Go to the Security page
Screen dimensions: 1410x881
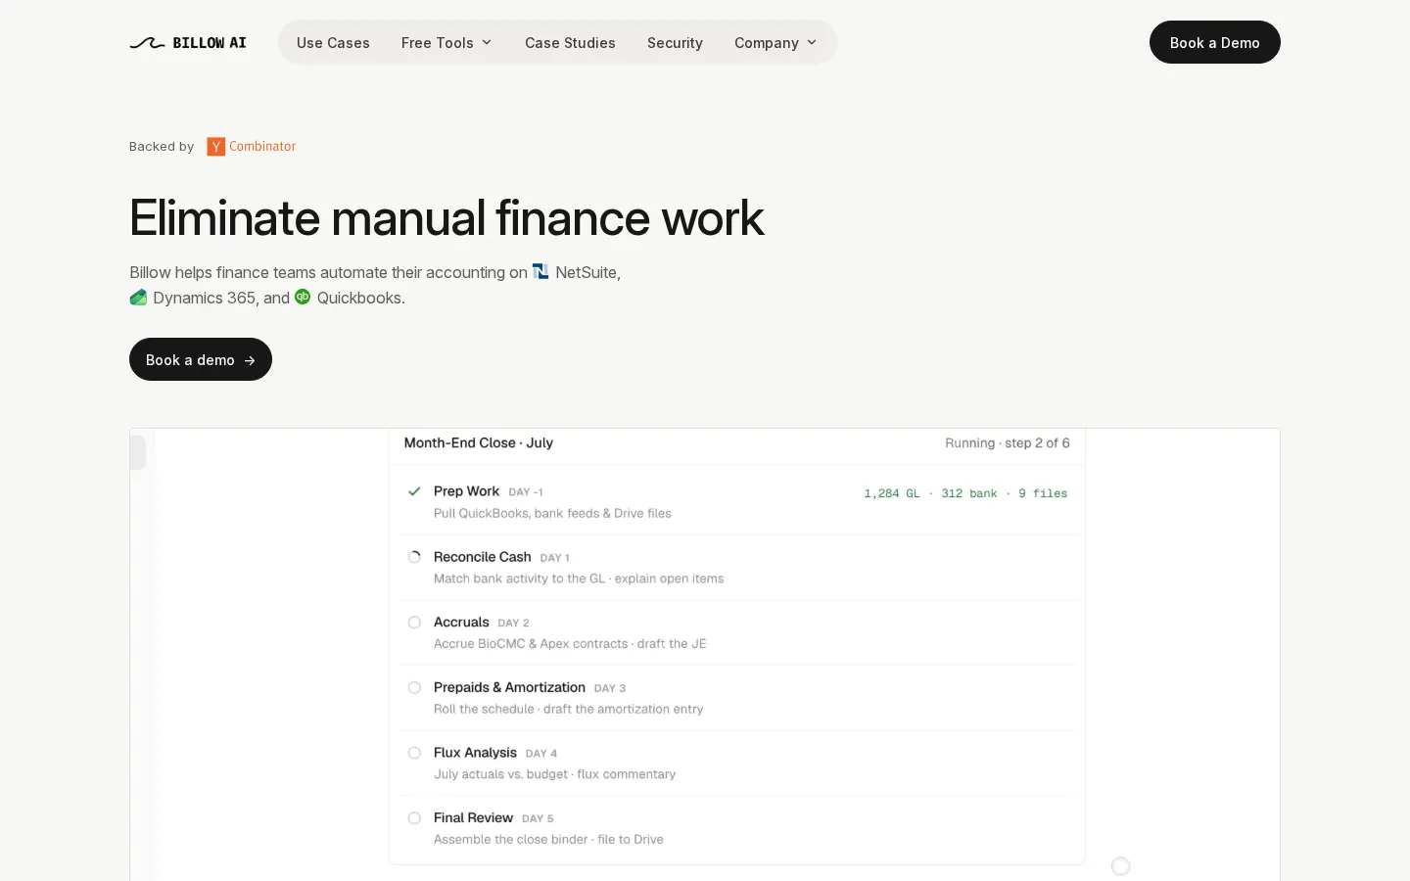tap(675, 43)
